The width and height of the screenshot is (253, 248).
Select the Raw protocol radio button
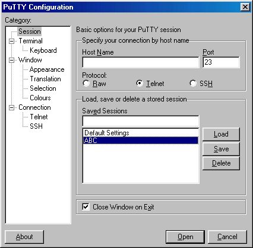point(86,83)
